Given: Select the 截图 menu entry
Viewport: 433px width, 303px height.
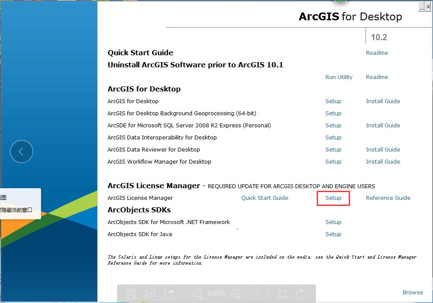Looking at the screenshot, I should coord(4,198).
